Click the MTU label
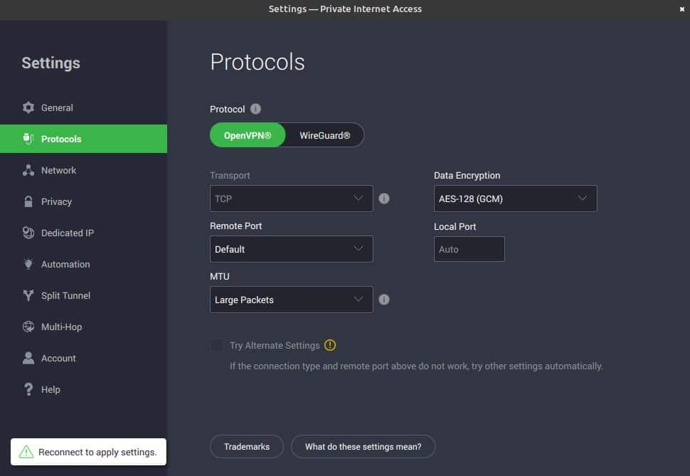The width and height of the screenshot is (690, 476). (x=220, y=276)
